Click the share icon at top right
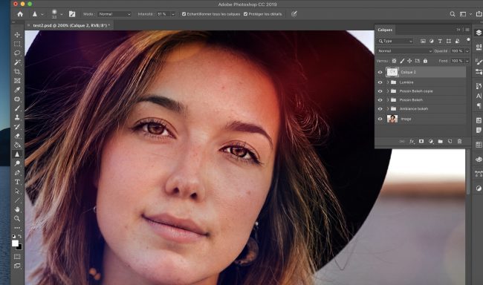Screen dimensions: 483x285 click(x=479, y=14)
